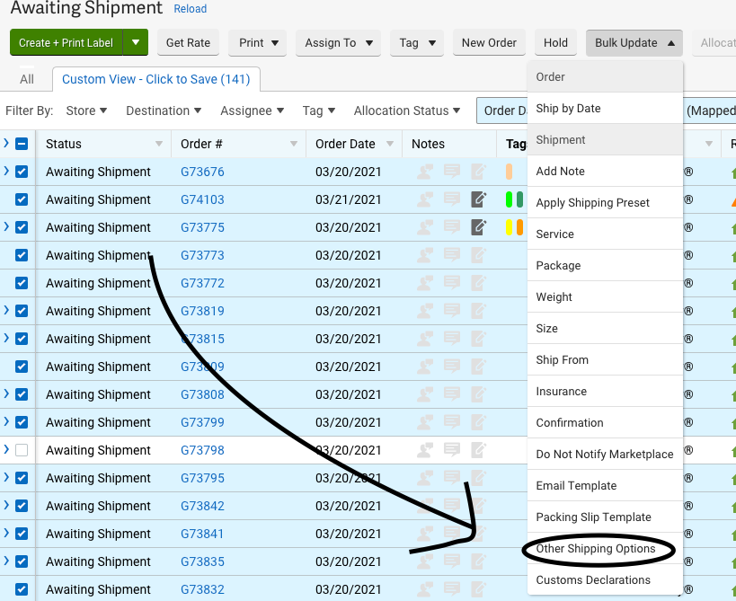Viewport: 736px width, 601px height.
Task: Click the peach tag swatch on G73676
Action: pyautogui.click(x=510, y=172)
